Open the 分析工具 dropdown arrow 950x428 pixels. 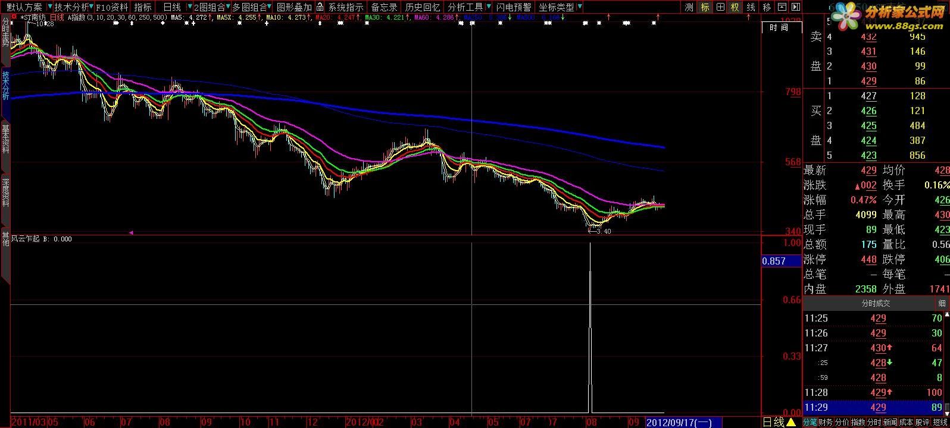click(x=489, y=7)
